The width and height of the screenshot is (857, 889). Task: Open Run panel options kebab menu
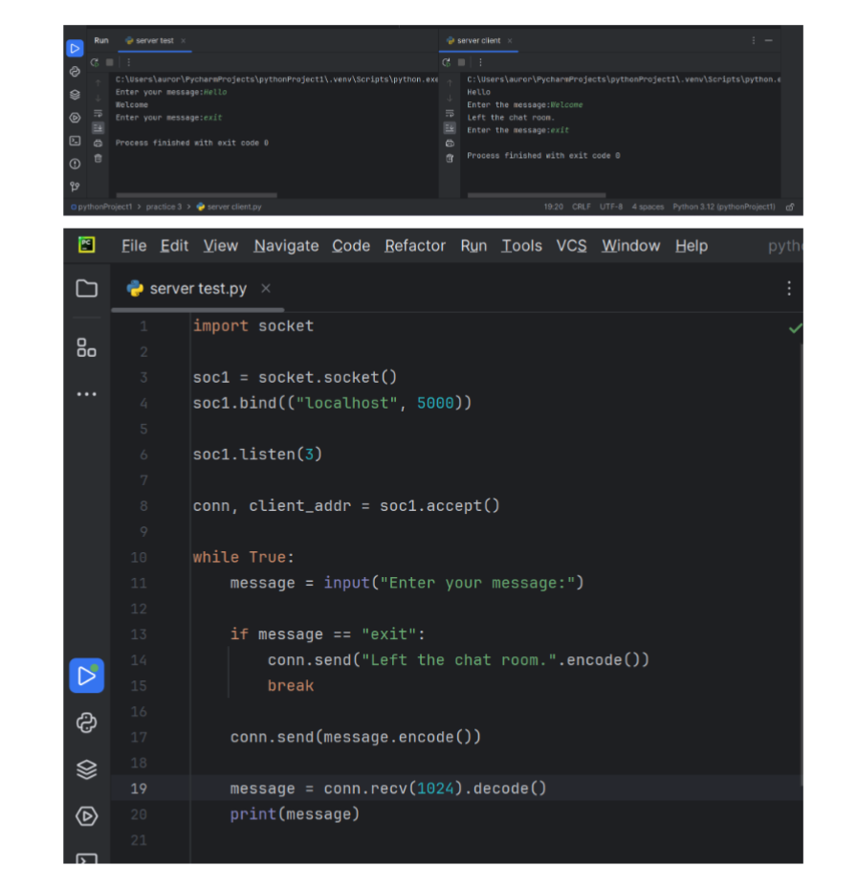tap(754, 41)
